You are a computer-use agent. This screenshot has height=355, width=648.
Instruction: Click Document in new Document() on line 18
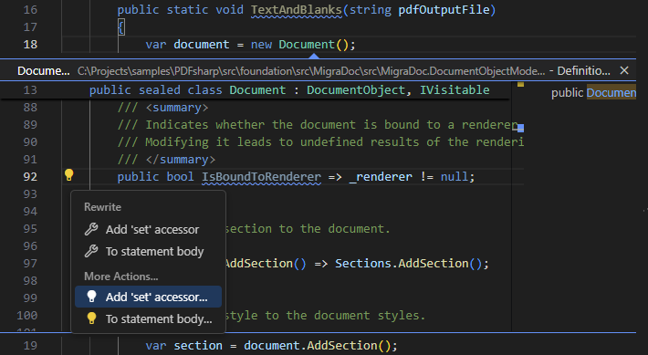[307, 44]
